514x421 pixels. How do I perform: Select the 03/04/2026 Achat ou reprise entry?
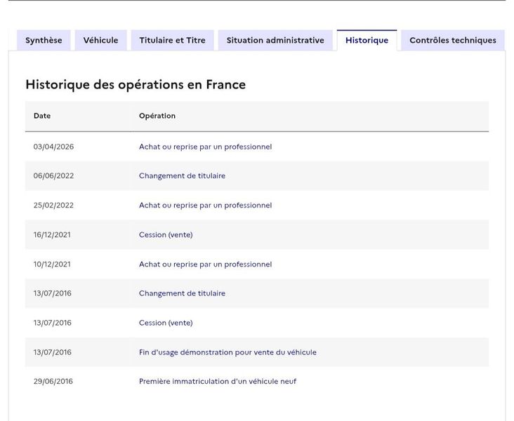[x=205, y=147]
